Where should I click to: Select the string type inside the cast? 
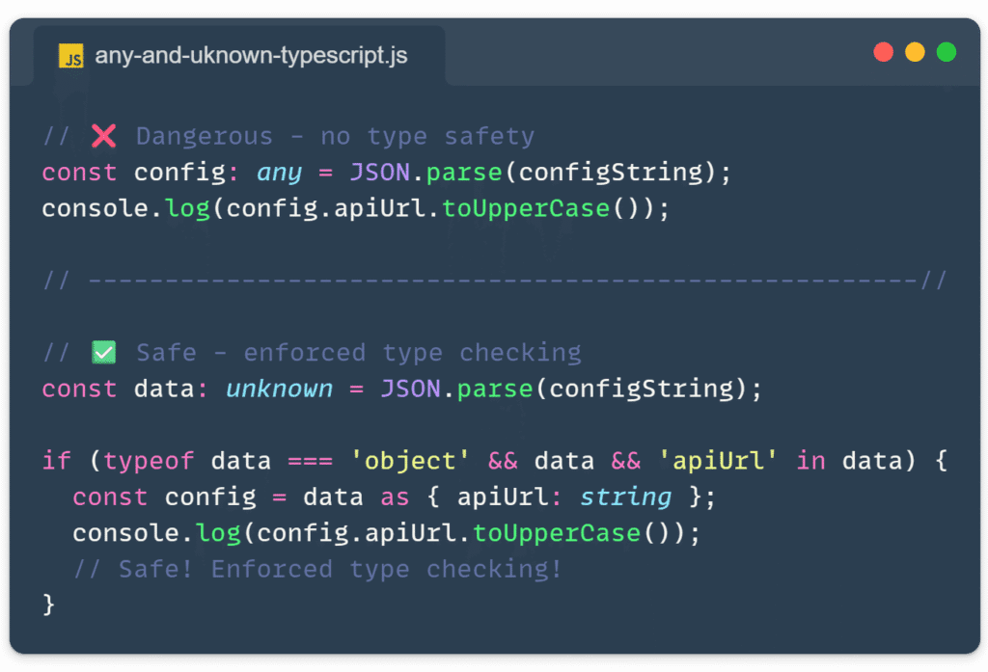click(625, 497)
